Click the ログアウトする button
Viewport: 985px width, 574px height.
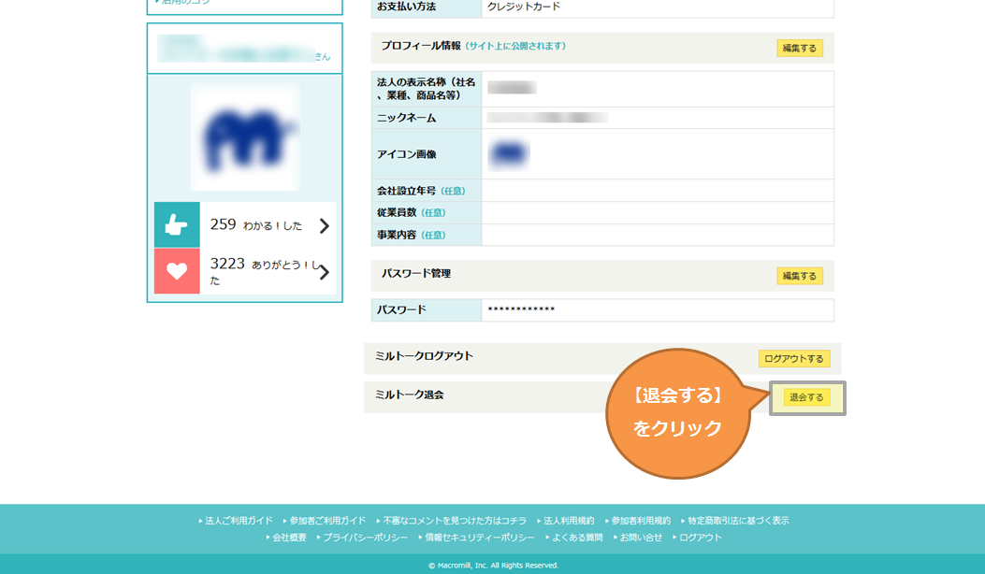click(x=793, y=359)
